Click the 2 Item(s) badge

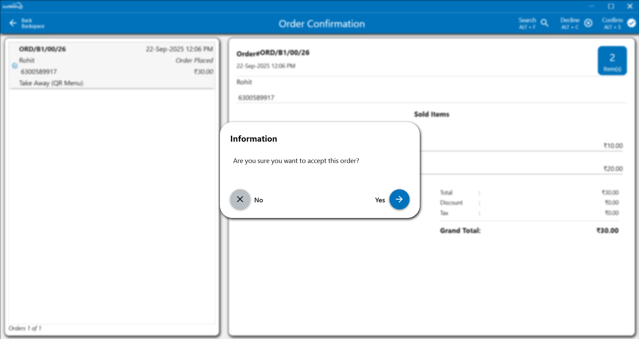(612, 61)
